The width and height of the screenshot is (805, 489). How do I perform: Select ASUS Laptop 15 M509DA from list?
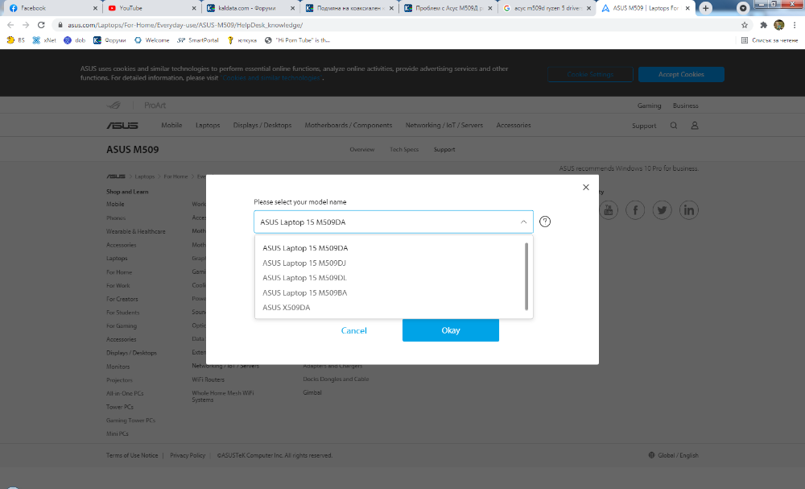pyautogui.click(x=305, y=247)
